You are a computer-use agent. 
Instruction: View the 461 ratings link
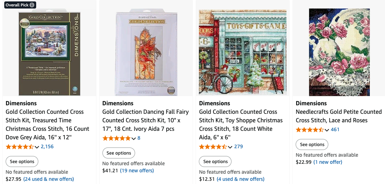(335, 129)
